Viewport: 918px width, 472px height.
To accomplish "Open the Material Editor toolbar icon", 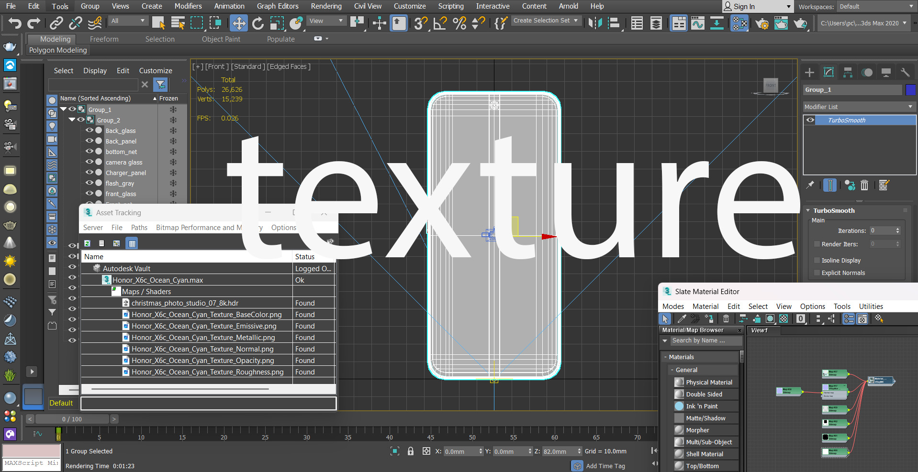I will pos(739,22).
